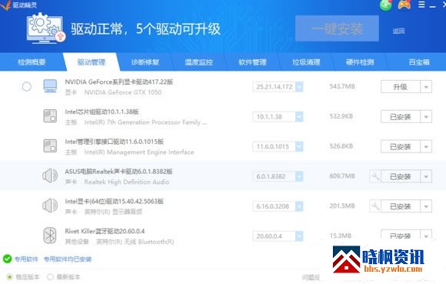Open version dropdown showing 25.21.14.172

278,87
